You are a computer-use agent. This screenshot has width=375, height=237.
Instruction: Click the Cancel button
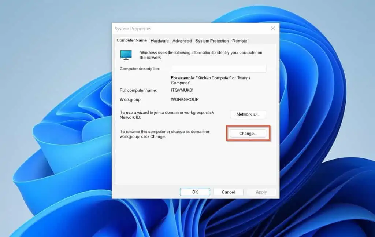(x=228, y=192)
